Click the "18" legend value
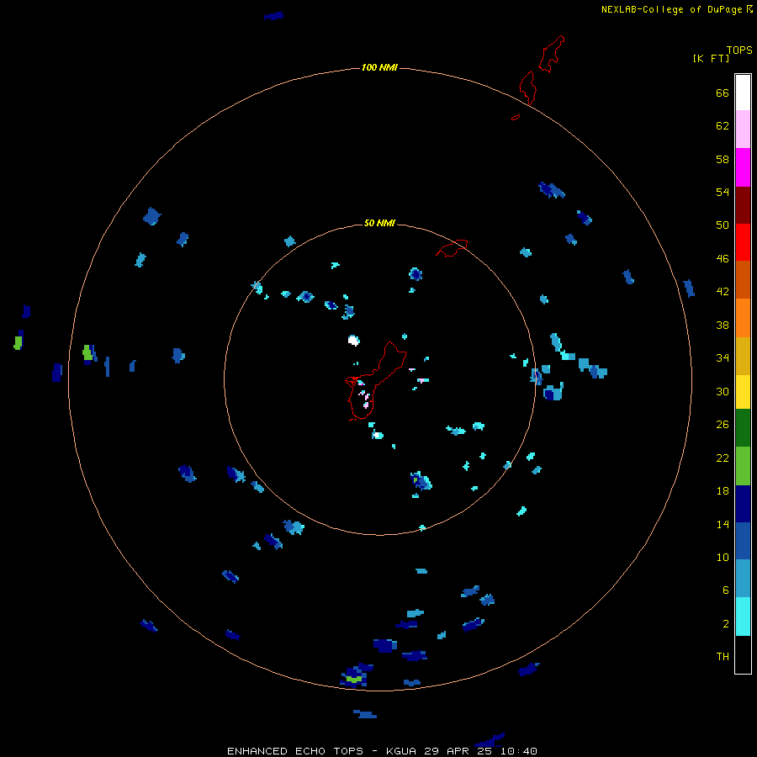 (x=723, y=491)
